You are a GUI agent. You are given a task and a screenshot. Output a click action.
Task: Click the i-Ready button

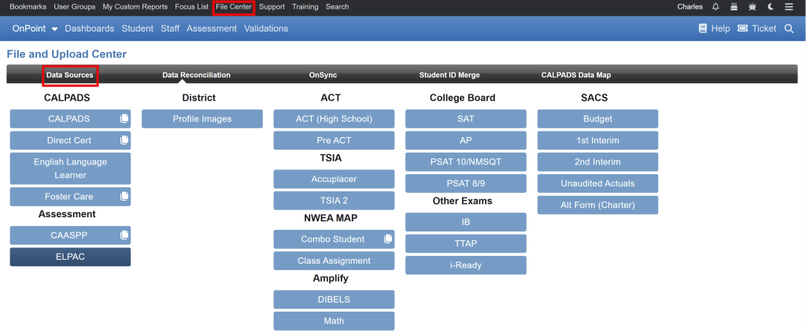(466, 265)
